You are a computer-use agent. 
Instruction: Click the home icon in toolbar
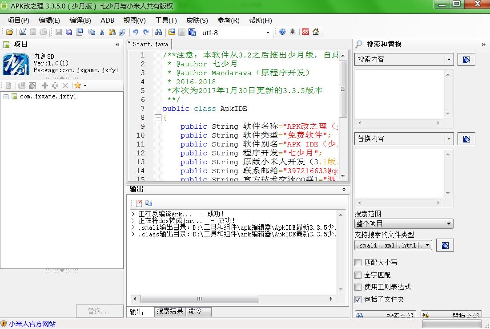point(316,32)
